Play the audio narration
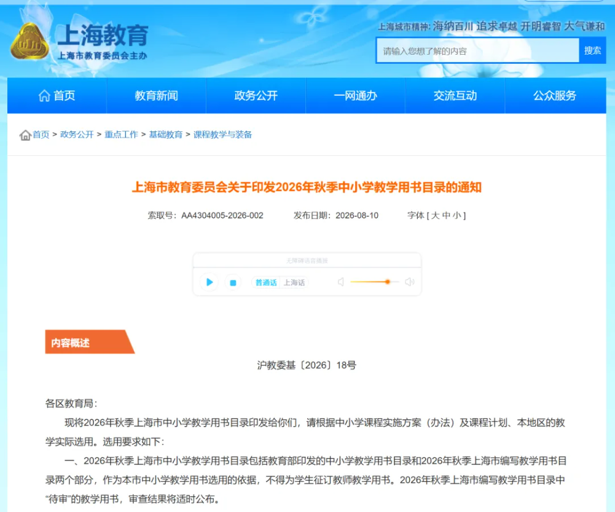This screenshot has width=615, height=512. click(x=209, y=282)
